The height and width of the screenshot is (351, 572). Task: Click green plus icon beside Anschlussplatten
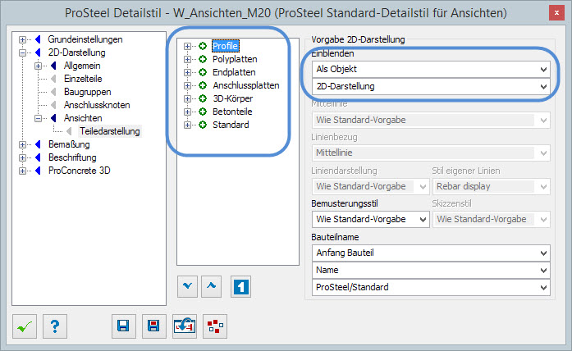(x=203, y=85)
